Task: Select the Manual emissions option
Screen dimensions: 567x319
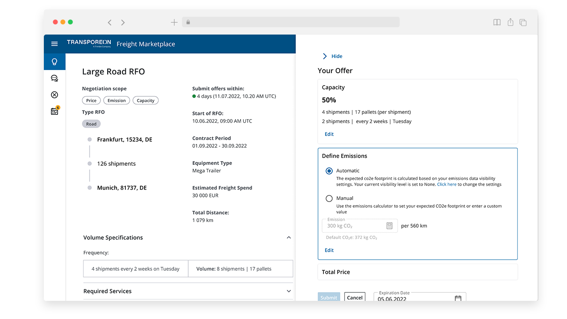Action: (329, 198)
